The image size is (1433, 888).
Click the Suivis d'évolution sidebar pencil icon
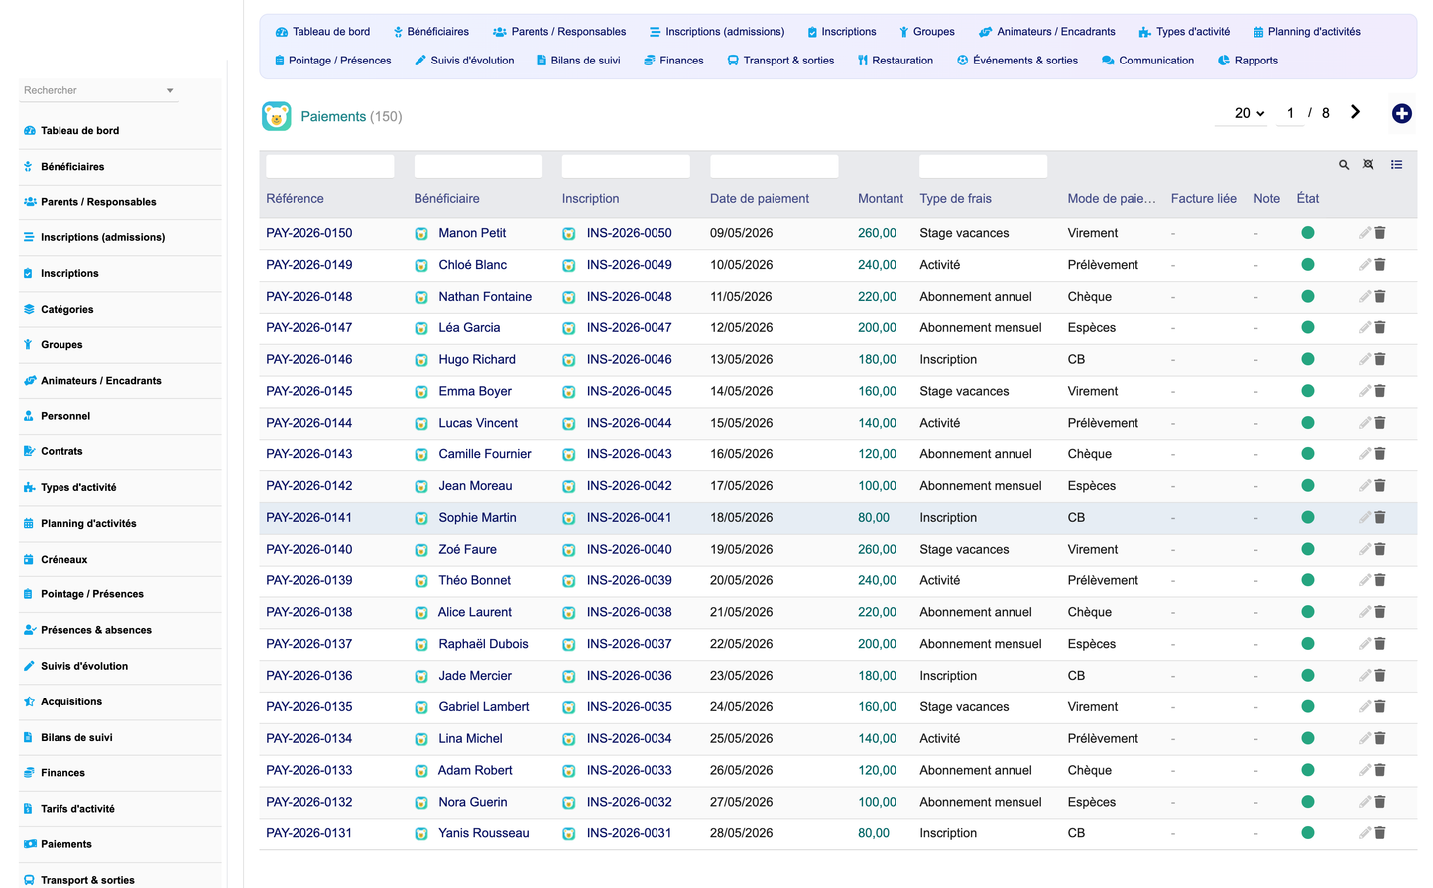point(29,666)
